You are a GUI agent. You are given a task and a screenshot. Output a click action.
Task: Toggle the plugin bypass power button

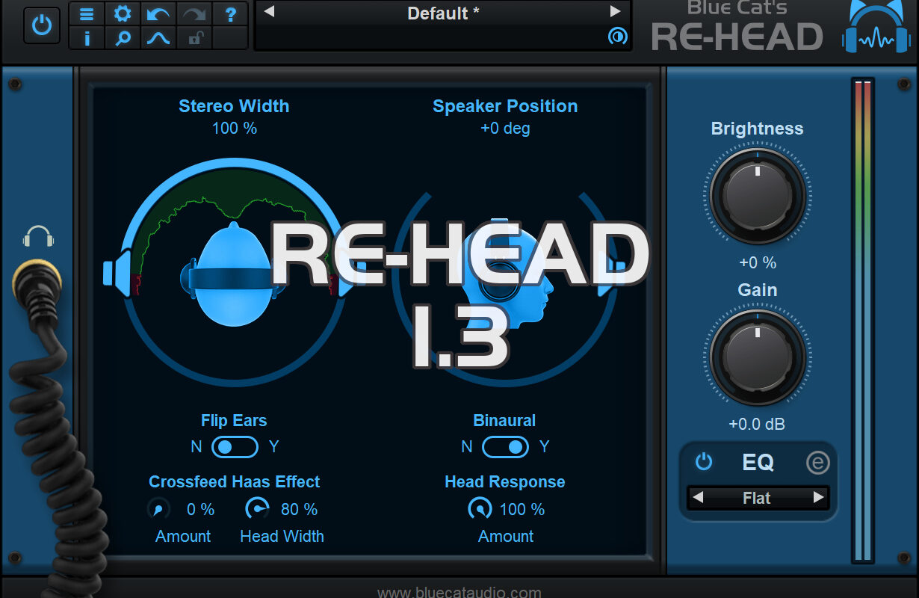click(42, 25)
